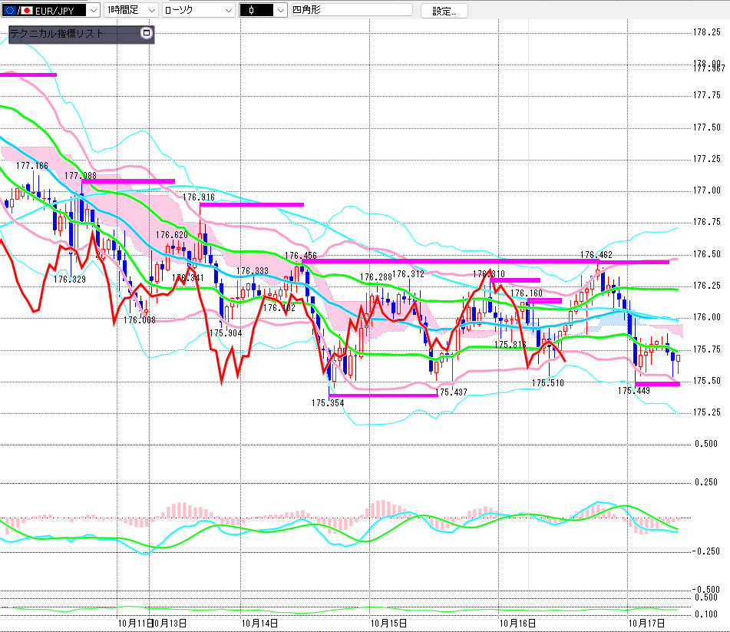Click the 0.250 oscillator axis label

point(705,481)
